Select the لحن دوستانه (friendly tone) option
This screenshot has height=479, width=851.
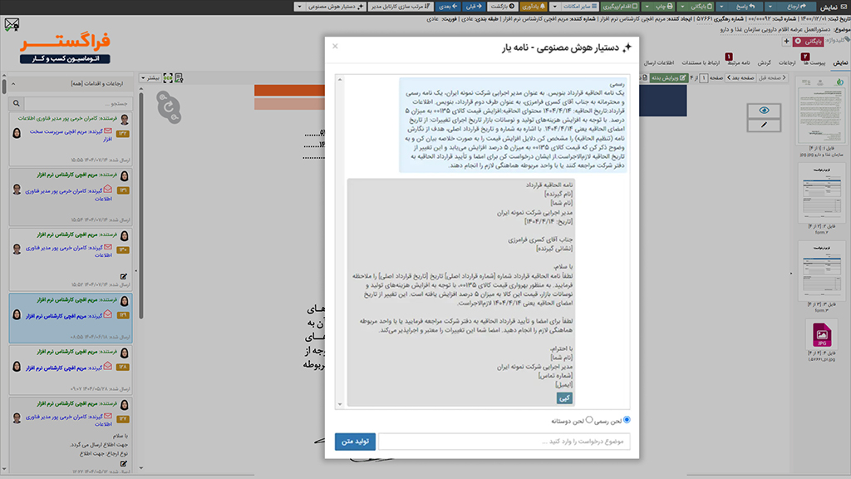click(589, 419)
